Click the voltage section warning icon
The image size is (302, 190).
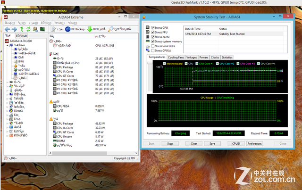51,101
